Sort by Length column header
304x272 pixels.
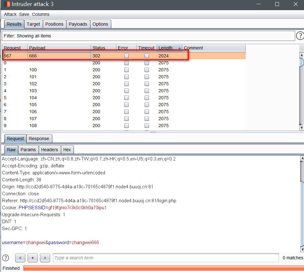(x=170, y=48)
